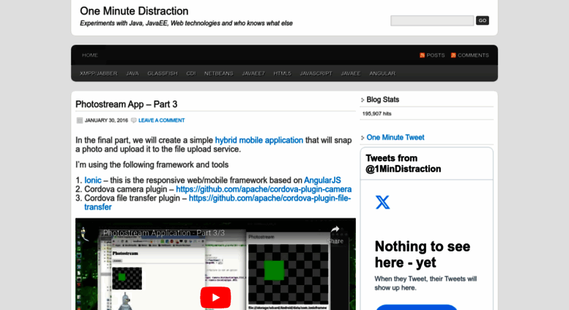
Task: Click the blog tagline about Java experiments
Action: (x=186, y=23)
